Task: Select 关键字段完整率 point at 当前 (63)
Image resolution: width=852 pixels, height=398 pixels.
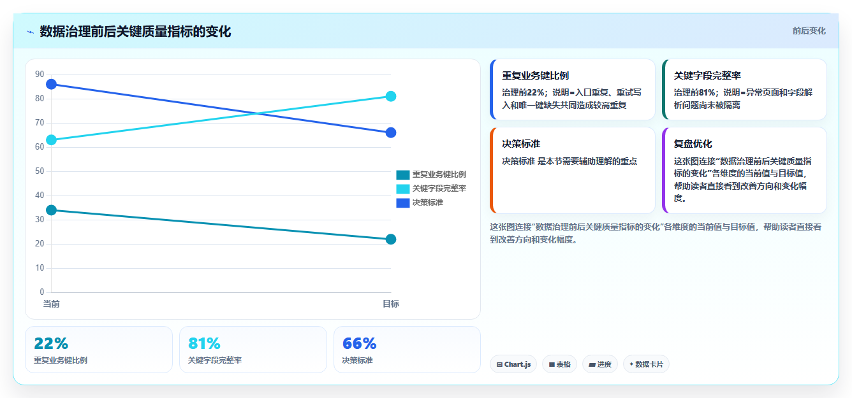Action: 52,140
